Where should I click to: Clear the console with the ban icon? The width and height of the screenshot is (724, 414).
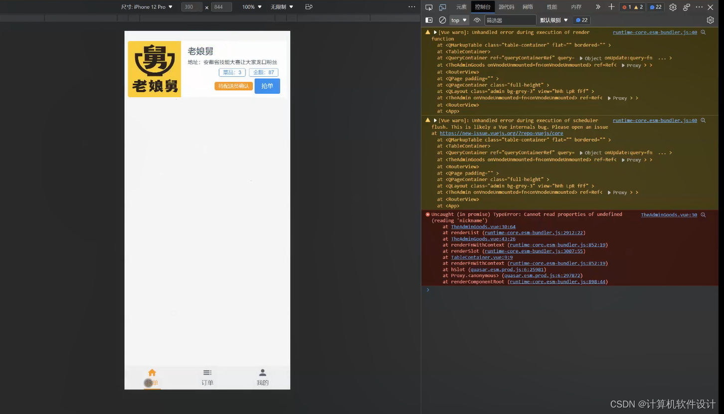pos(442,20)
